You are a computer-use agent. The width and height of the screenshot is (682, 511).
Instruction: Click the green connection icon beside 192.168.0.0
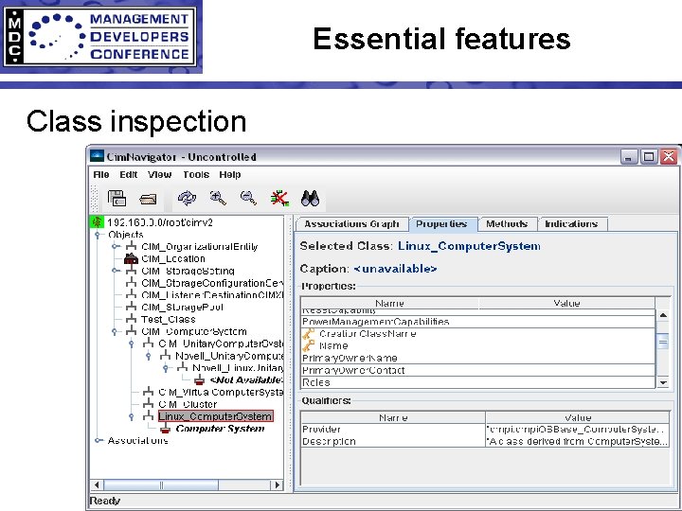pyautogui.click(x=97, y=222)
